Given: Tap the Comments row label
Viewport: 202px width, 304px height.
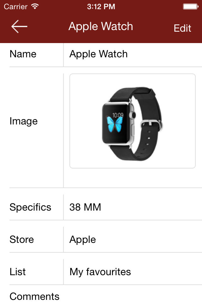Looking at the screenshot, I should click(34, 296).
